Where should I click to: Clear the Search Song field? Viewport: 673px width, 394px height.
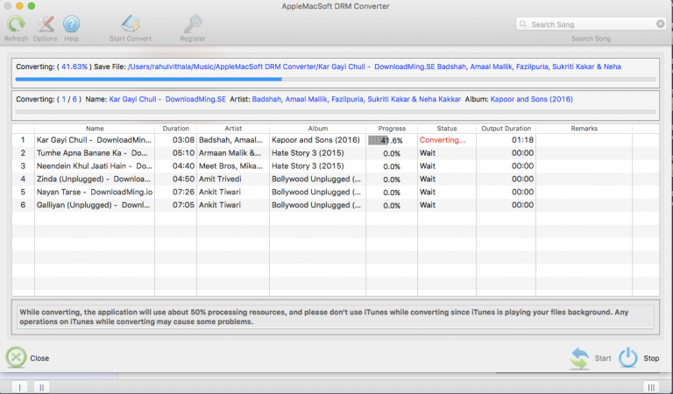point(660,24)
